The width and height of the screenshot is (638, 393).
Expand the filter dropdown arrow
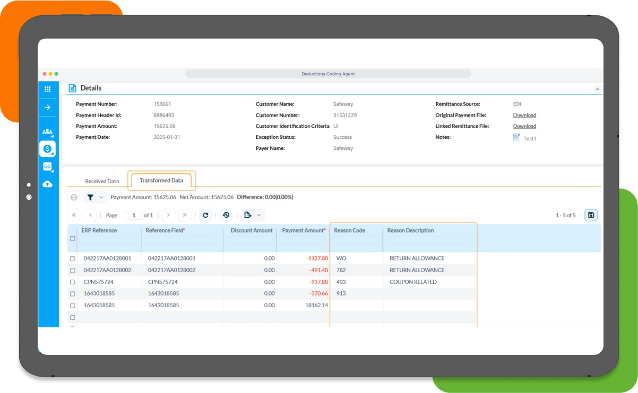[101, 197]
